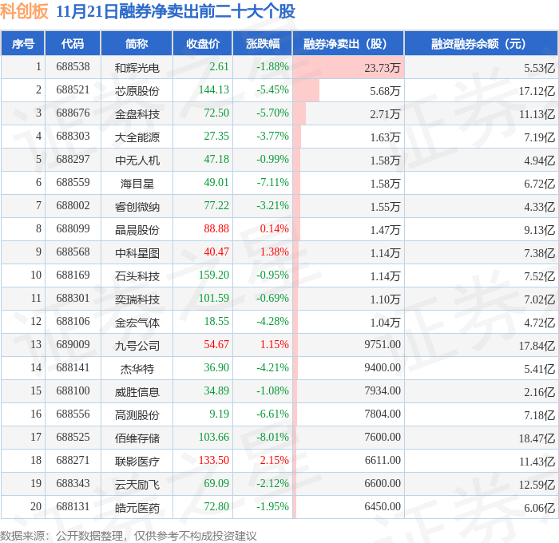Select stock name 海目星
Screen dimensions: 559x543
click(x=137, y=184)
